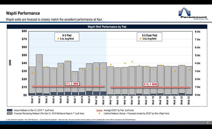This screenshot has height=129, width=212.
Task: Click the Paramount Resources logo
Action: [x=194, y=14]
